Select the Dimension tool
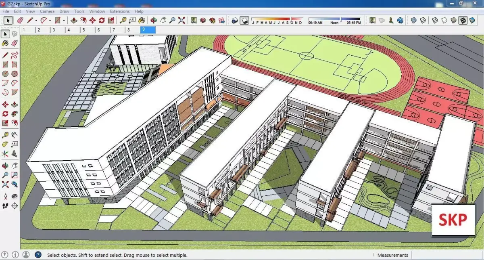Viewport: 484px width, 260px height. pos(15,135)
